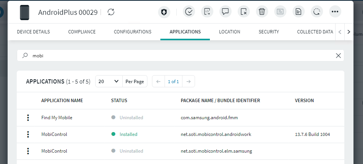
Task: Switch to the Security tab
Action: click(269, 32)
